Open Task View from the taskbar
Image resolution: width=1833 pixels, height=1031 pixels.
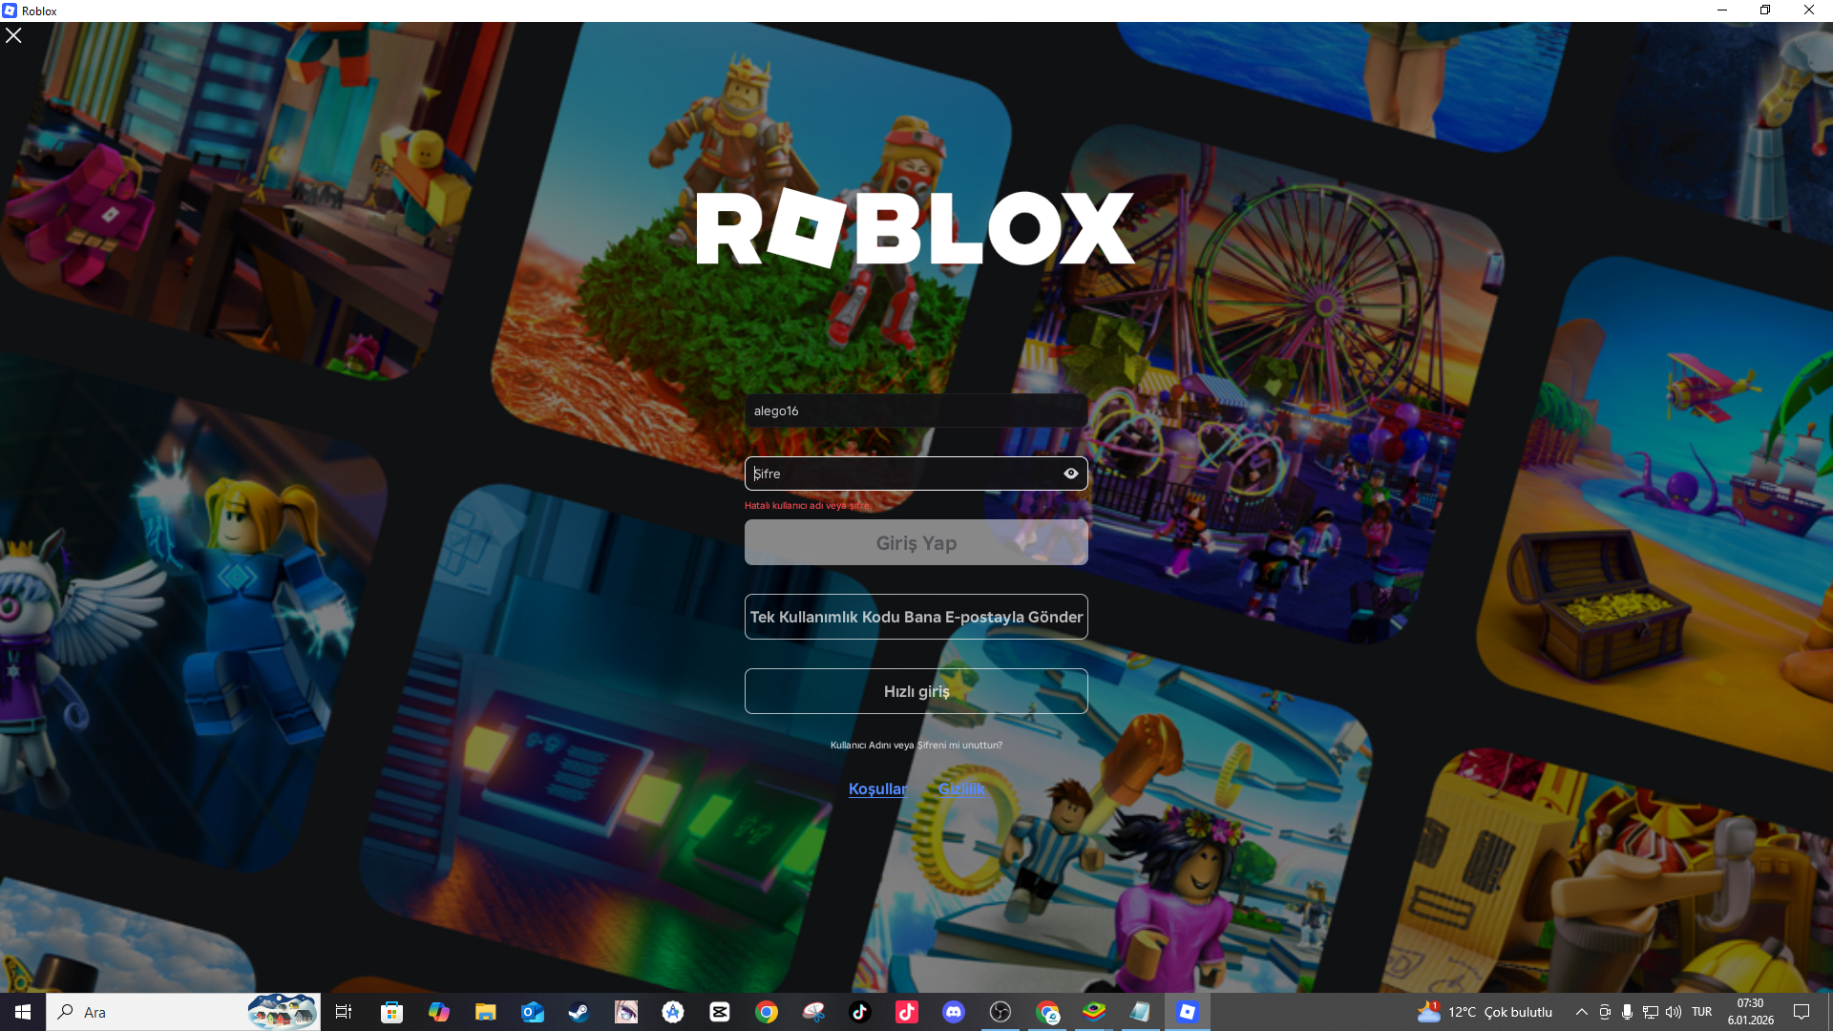pos(344,1012)
